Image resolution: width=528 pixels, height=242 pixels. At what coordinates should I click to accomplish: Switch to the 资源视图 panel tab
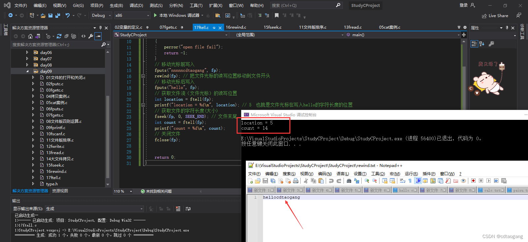[60, 191]
